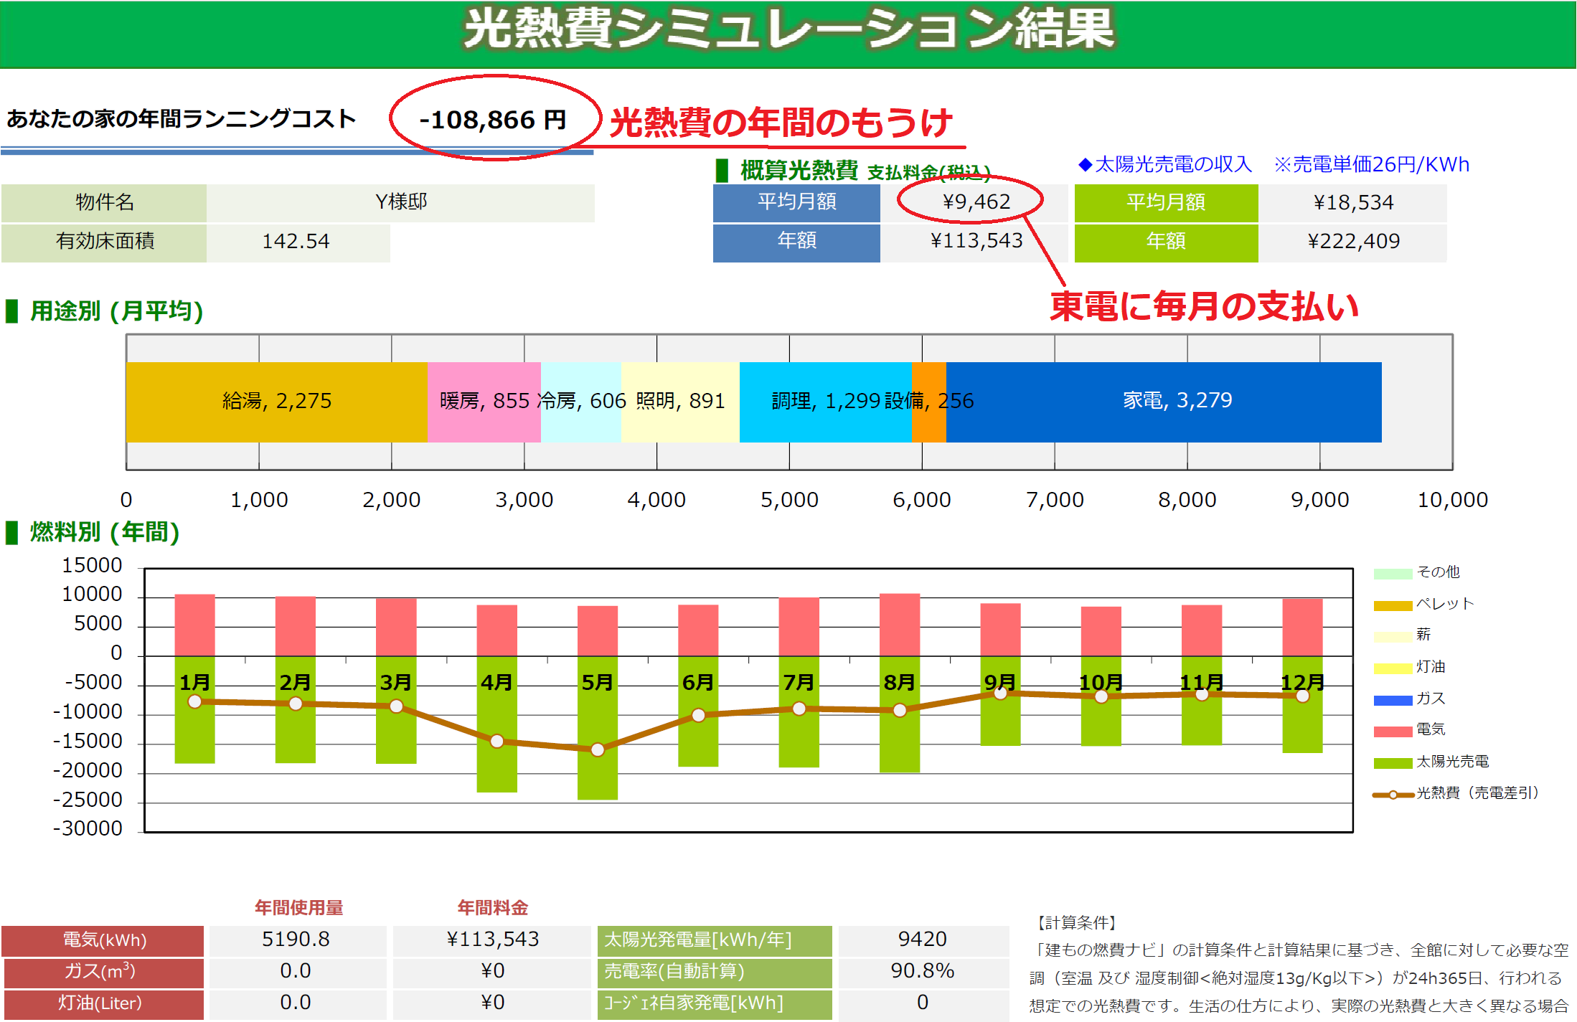The image size is (1577, 1022).
Task: Click electricity annual charge ¥113,543 in bottom table
Action: [x=493, y=940]
